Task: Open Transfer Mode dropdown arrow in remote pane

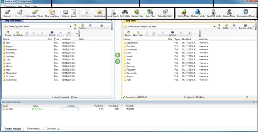Action: click(253, 26)
